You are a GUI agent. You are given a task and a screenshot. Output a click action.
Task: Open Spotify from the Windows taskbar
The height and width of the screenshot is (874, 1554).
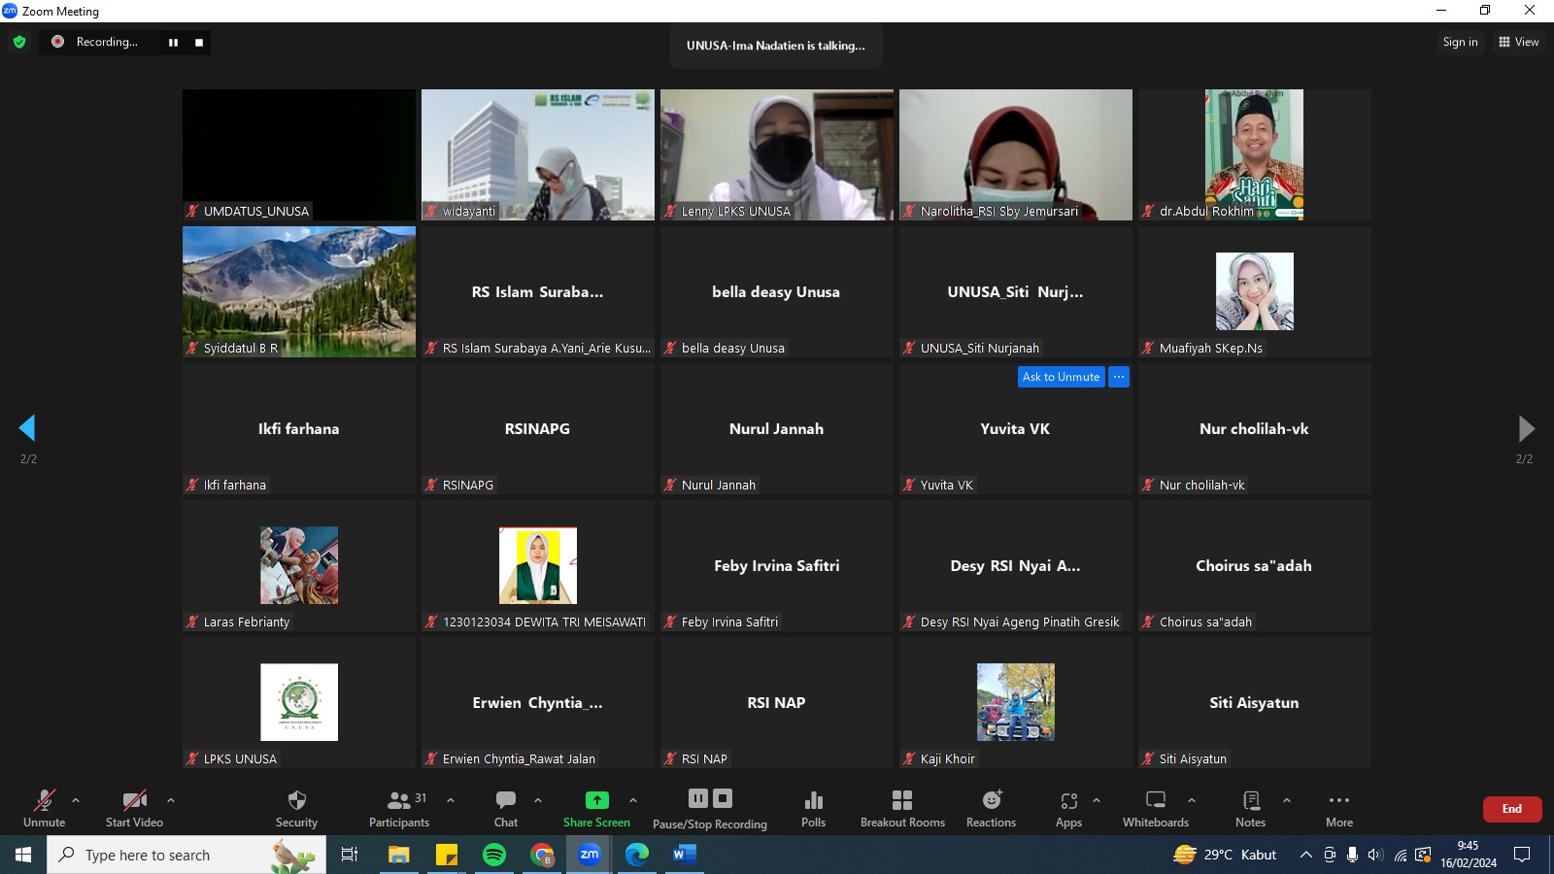[494, 855]
